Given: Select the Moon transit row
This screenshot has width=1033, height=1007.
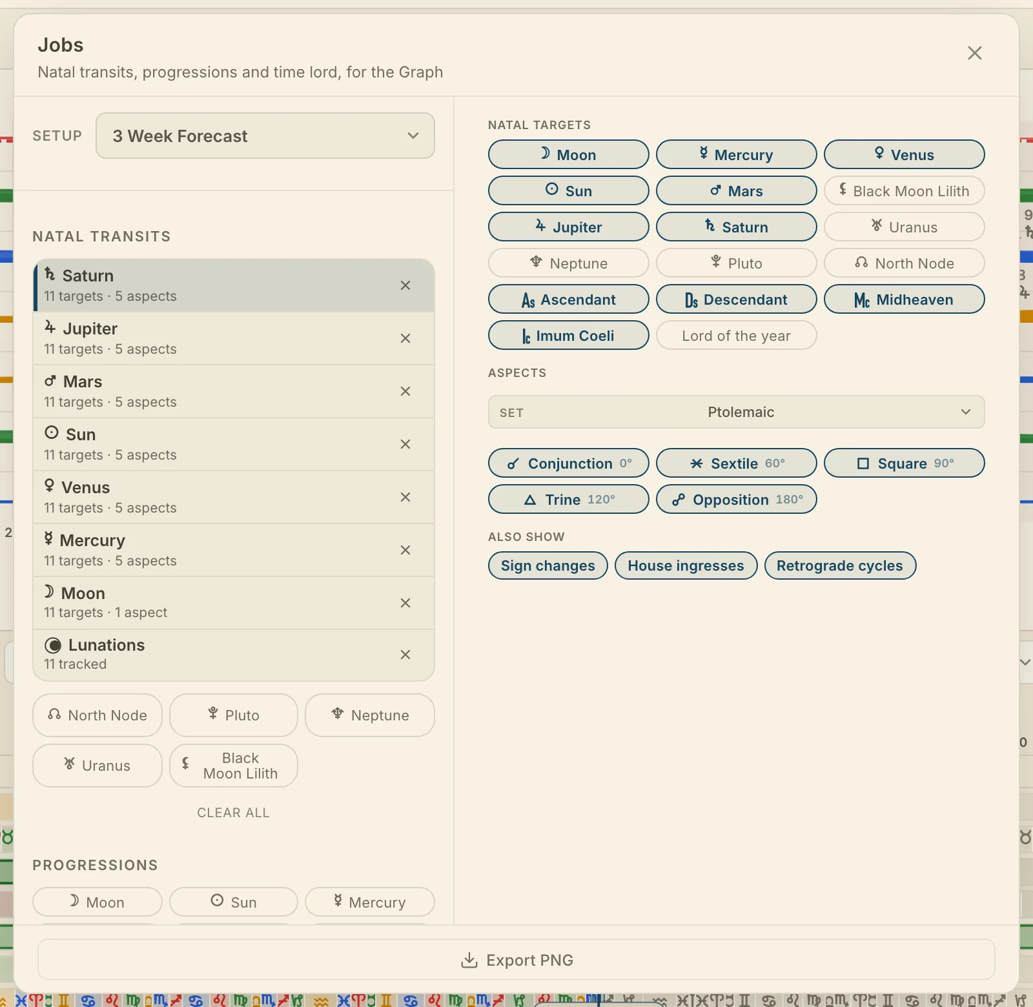Looking at the screenshot, I should (234, 603).
